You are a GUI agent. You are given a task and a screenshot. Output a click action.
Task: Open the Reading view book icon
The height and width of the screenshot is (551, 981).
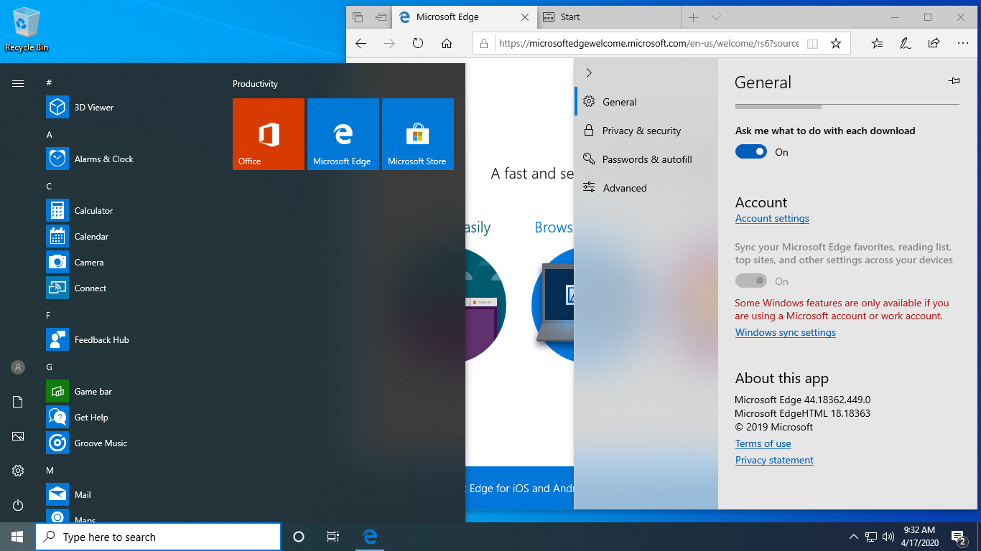click(812, 43)
